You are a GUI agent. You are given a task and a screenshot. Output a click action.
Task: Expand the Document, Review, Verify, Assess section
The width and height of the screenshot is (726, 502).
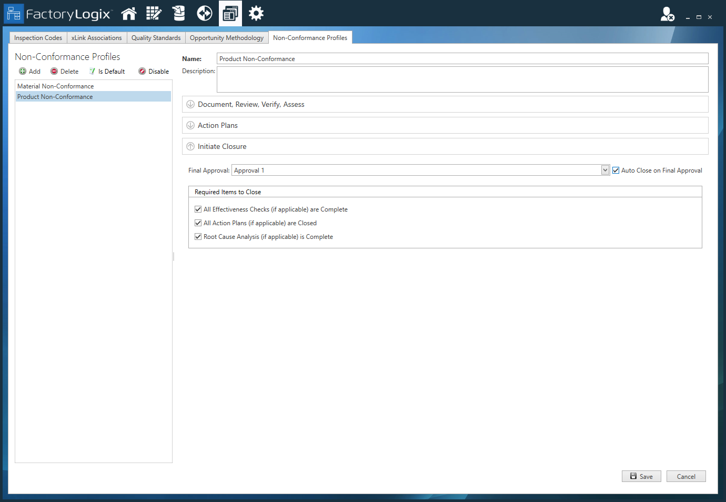pos(190,104)
